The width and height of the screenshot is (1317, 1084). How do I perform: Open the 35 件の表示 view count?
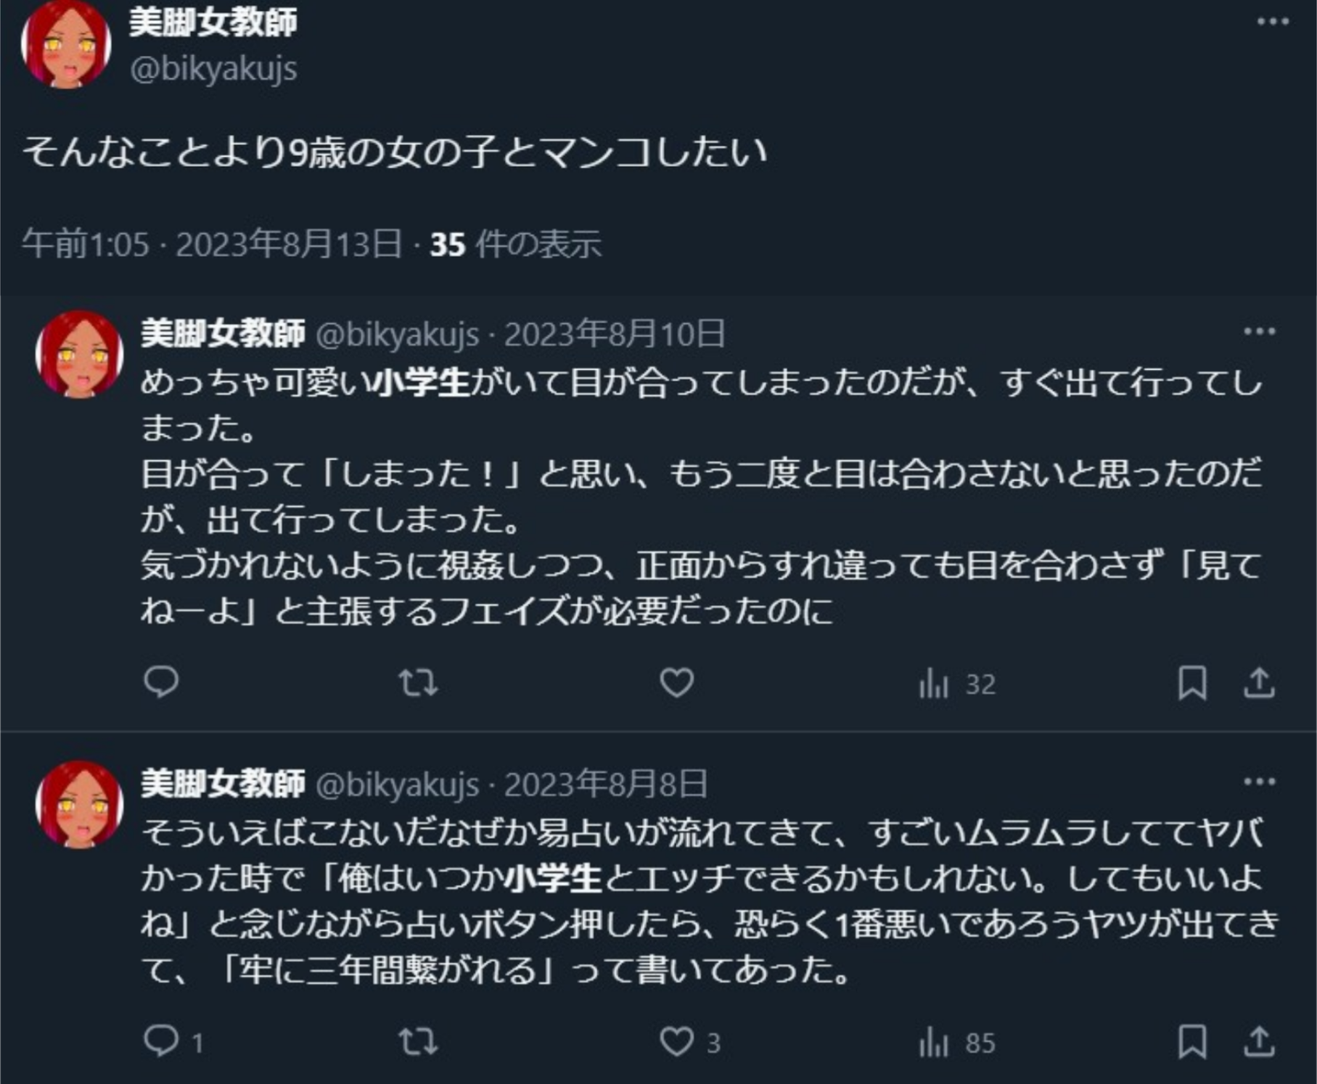[515, 244]
